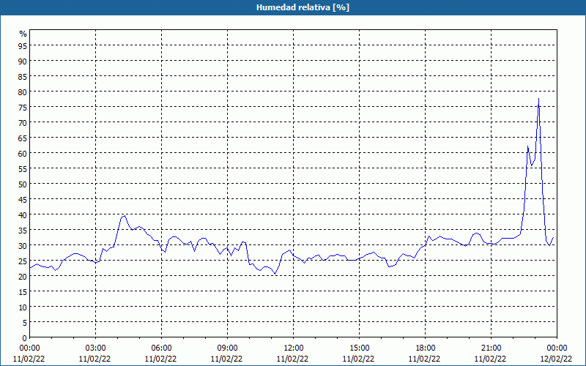Select the y-axis value label 90
Screen dimensions: 586x366
(23, 61)
